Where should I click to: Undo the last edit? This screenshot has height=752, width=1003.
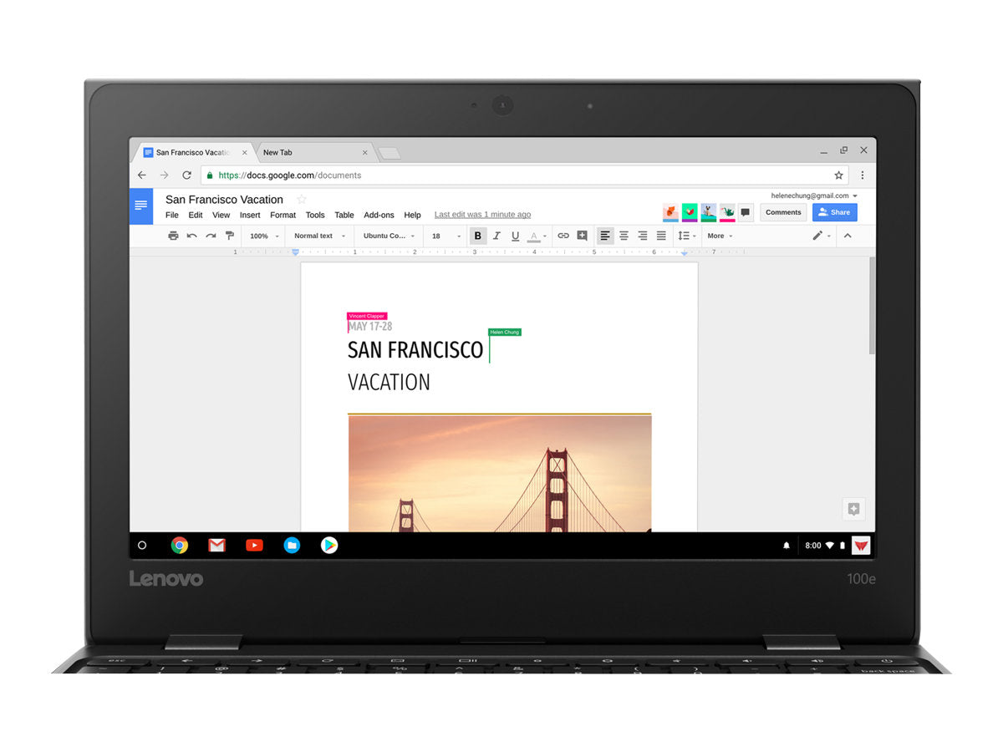191,236
